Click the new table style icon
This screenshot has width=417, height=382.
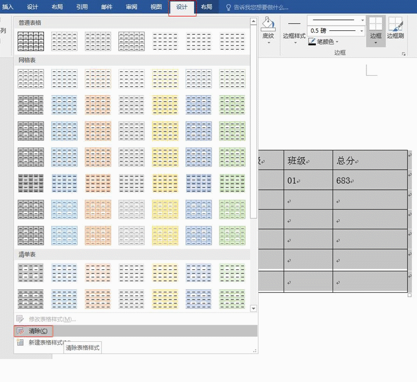pos(20,342)
